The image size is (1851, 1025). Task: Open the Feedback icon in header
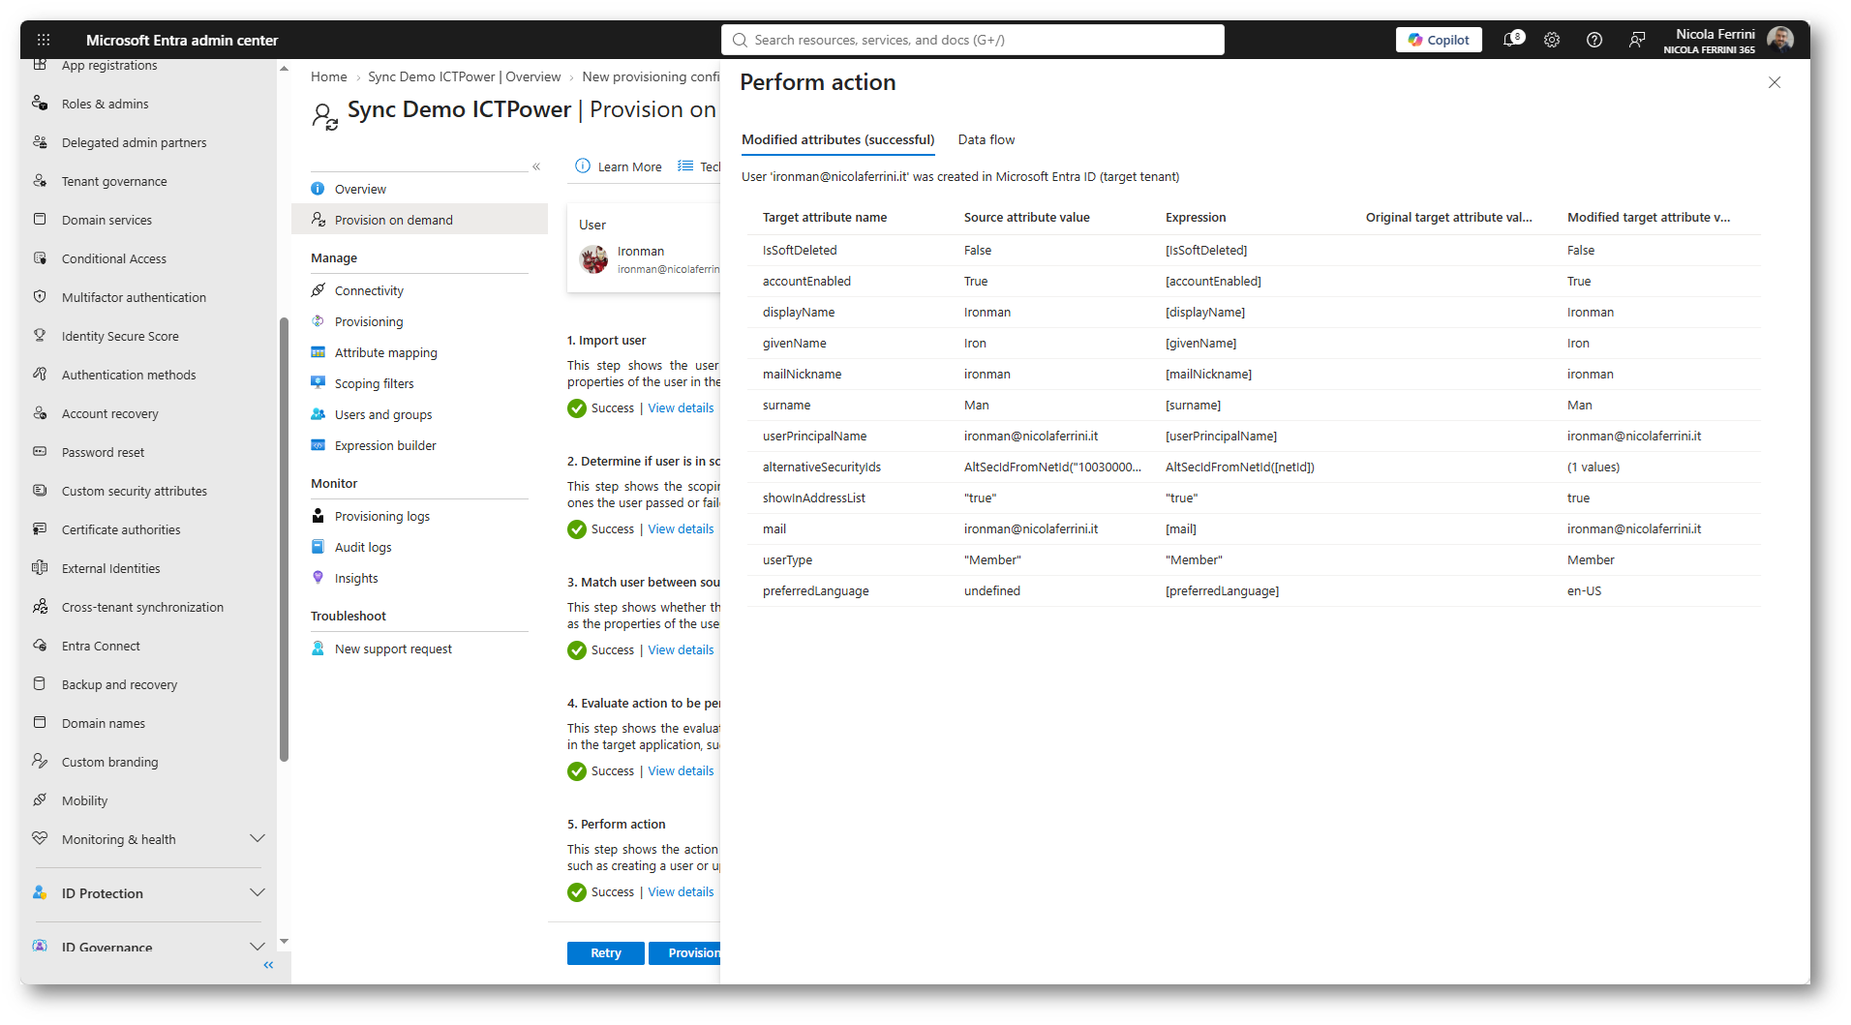(x=1637, y=40)
